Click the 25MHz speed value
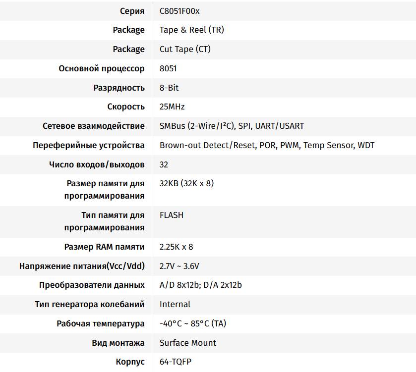Screen dimensions: 416x372 172,106
